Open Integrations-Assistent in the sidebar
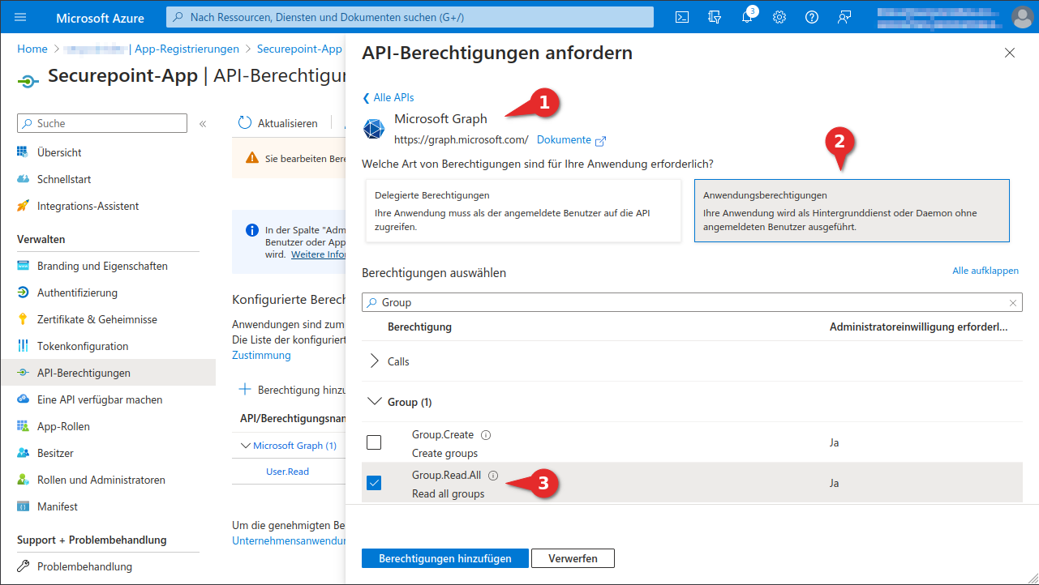 [88, 206]
